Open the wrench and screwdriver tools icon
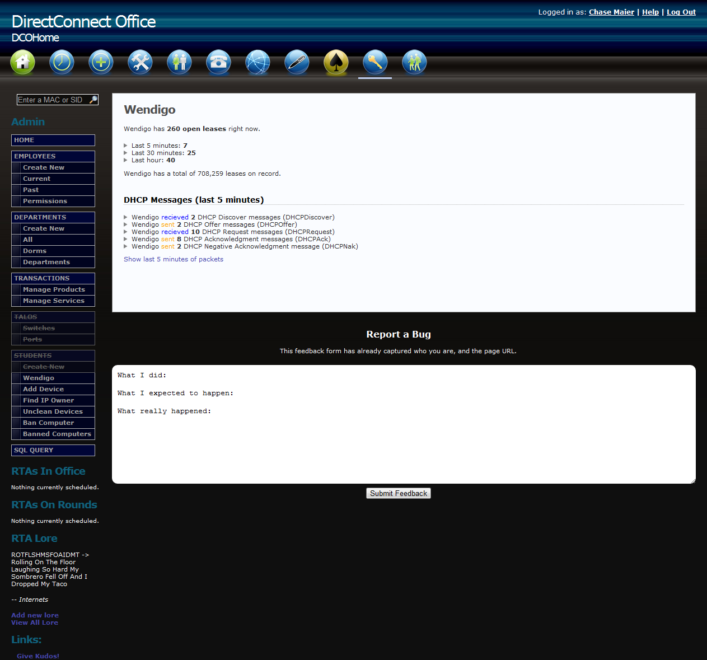707x660 pixels. 140,62
